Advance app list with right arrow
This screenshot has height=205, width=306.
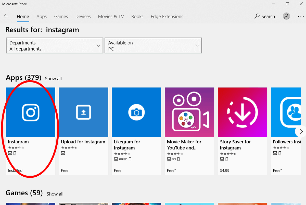pos(301,132)
